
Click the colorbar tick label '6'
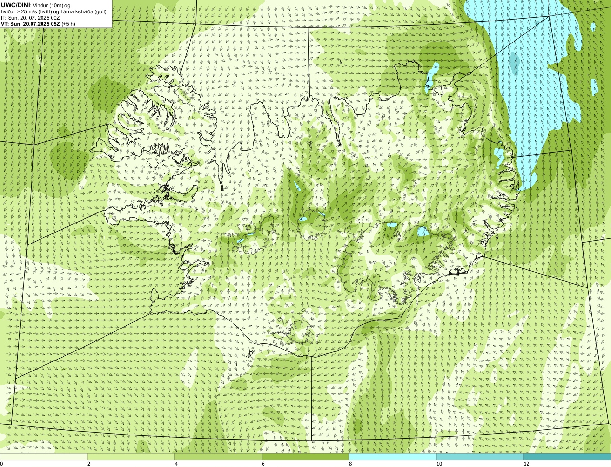(263, 464)
